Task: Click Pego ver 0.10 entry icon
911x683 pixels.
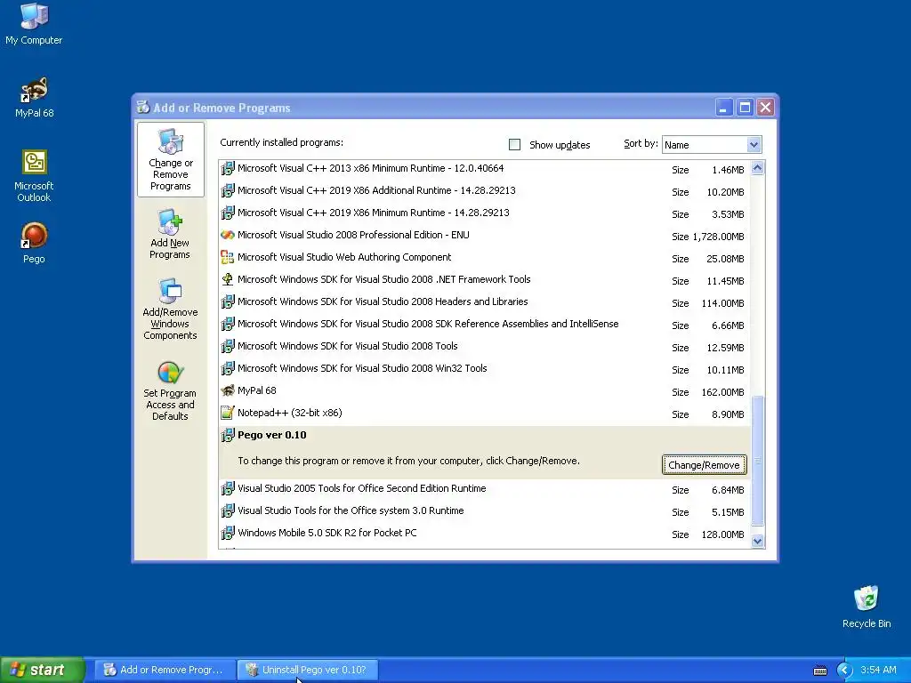Action: pos(228,435)
